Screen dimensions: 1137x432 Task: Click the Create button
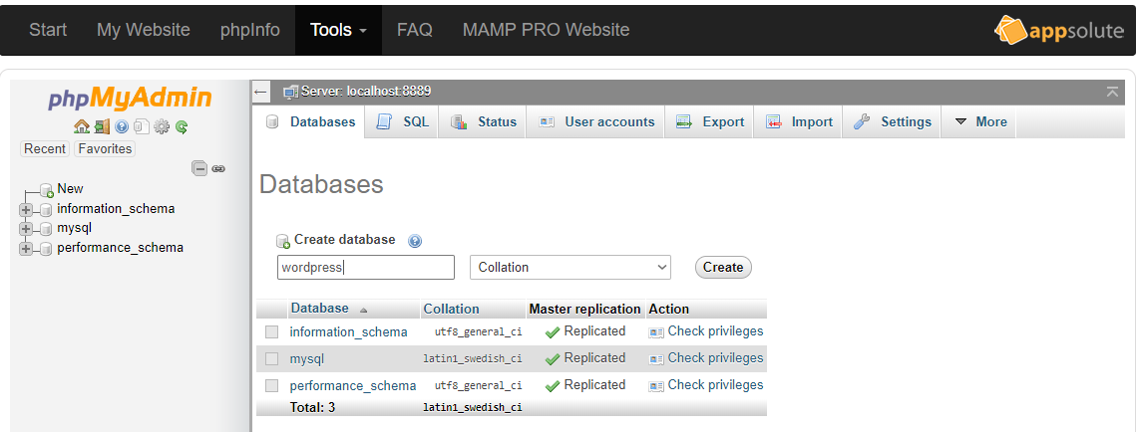723,267
